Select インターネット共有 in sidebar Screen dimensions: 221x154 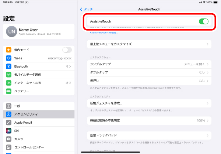coord(39,83)
